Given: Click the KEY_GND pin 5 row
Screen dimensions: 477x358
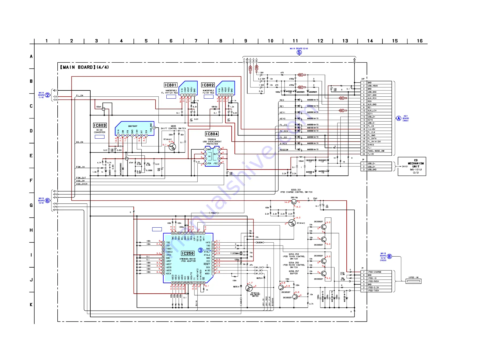Looking at the screenshot, I should (x=376, y=95).
